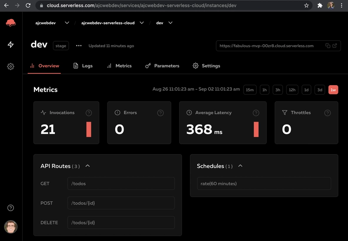Select the 12h time range

[x=292, y=90]
